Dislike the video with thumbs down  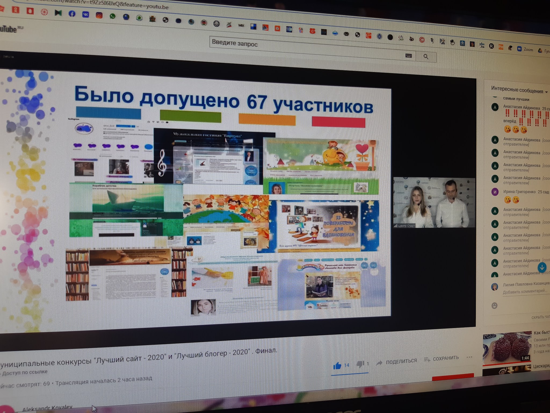tap(360, 364)
